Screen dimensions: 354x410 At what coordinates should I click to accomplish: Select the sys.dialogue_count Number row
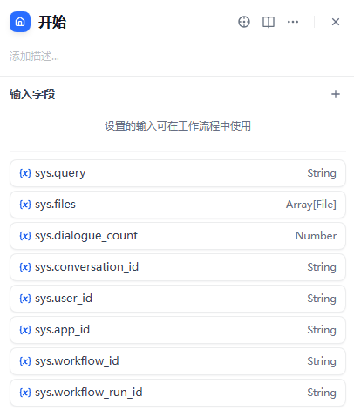coord(178,236)
